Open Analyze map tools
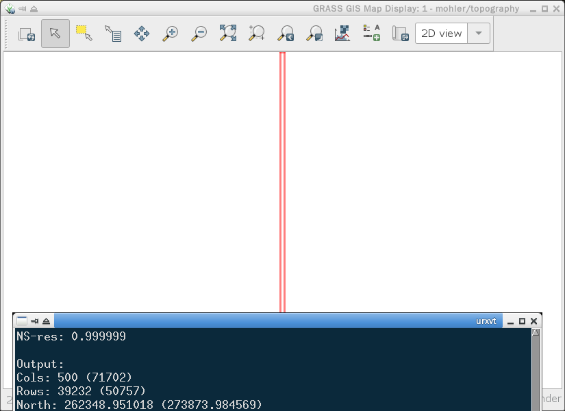The height and width of the screenshot is (411, 565). (x=342, y=34)
